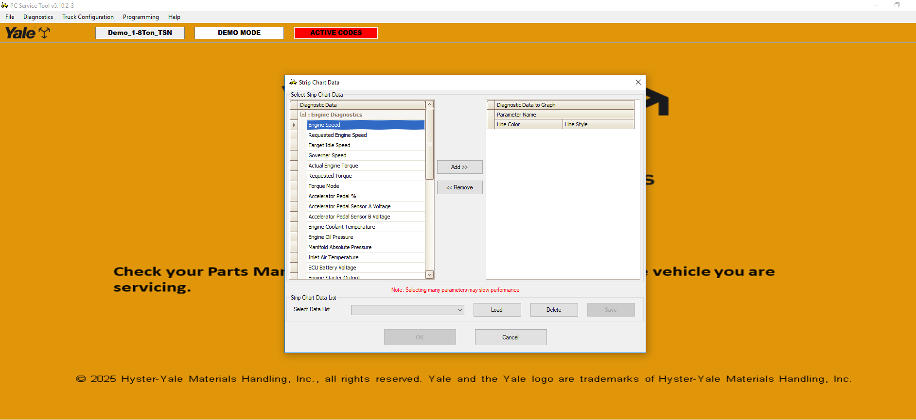916x420 pixels.
Task: Click the Yale logo in toolbar
Action: tap(27, 33)
